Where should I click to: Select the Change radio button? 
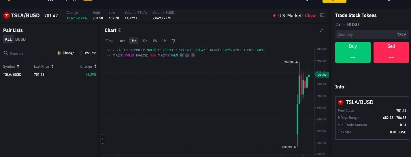point(59,53)
